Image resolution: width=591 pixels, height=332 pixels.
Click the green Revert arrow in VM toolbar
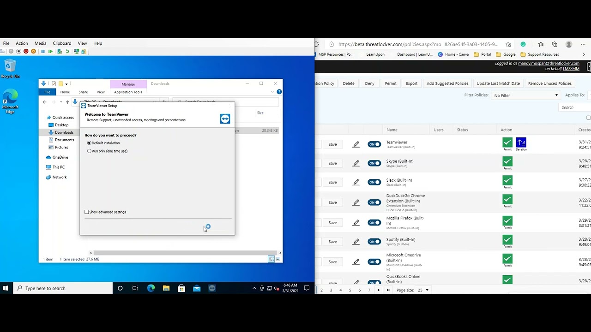pos(67,51)
